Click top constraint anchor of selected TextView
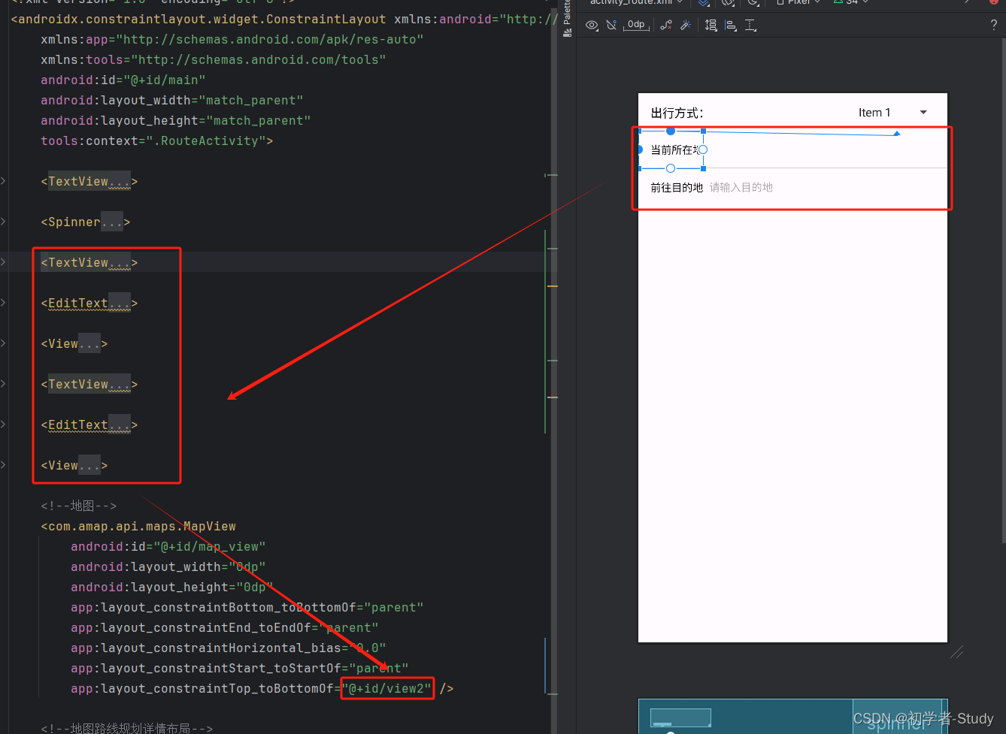This screenshot has width=1006, height=734. [671, 131]
